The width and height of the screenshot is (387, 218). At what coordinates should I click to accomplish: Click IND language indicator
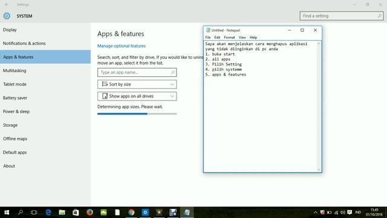point(358,213)
